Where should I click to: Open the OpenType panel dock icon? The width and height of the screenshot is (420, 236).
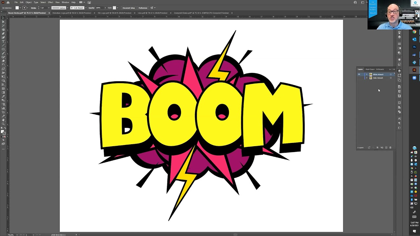[x=399, y=128]
